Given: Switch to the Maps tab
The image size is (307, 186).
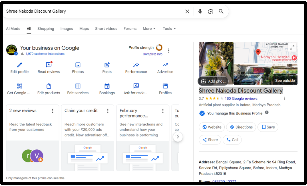Looking at the screenshot, I should (x=84, y=29).
